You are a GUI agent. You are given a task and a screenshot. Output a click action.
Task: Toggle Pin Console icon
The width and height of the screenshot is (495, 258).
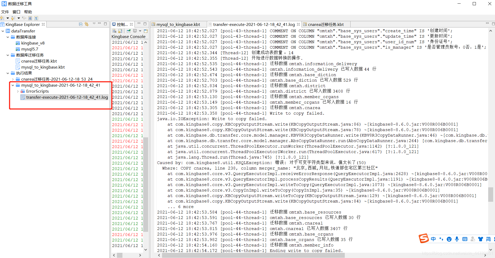129,31
